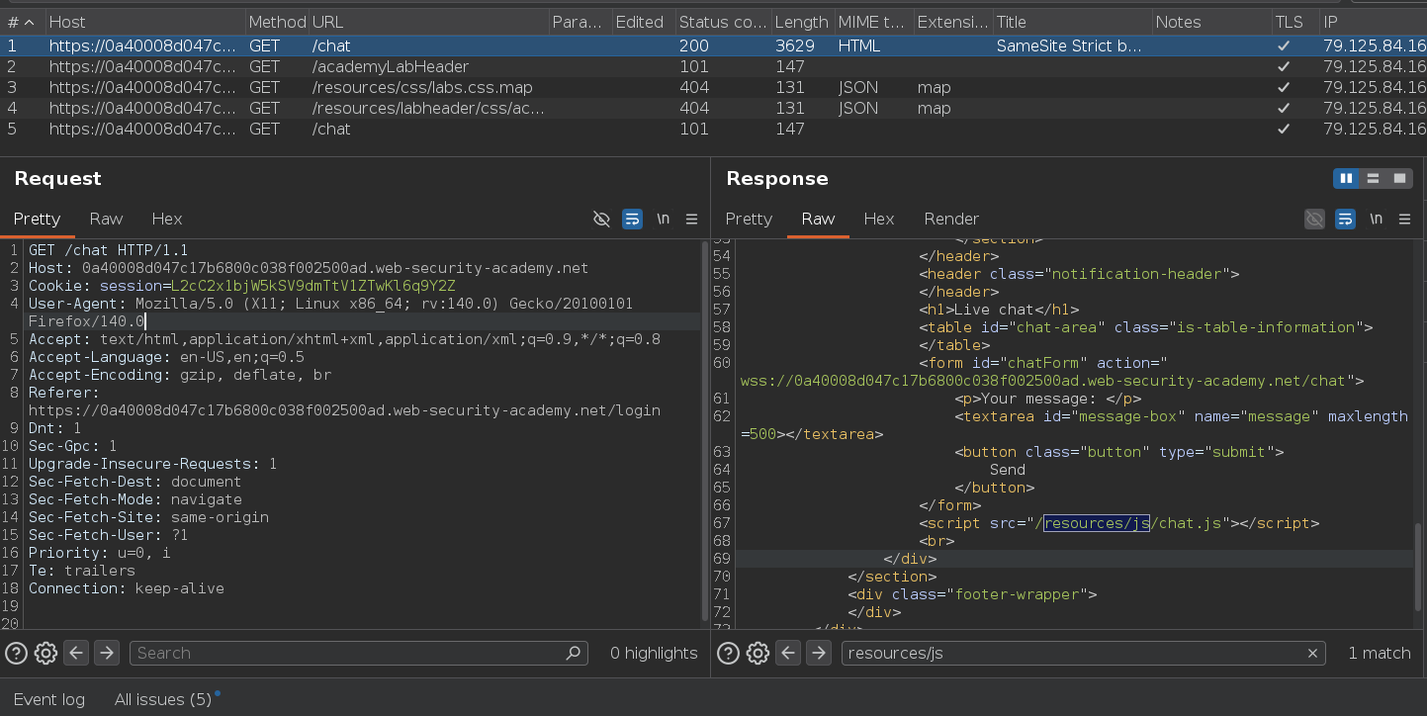Open Response search help question icon

tap(728, 653)
